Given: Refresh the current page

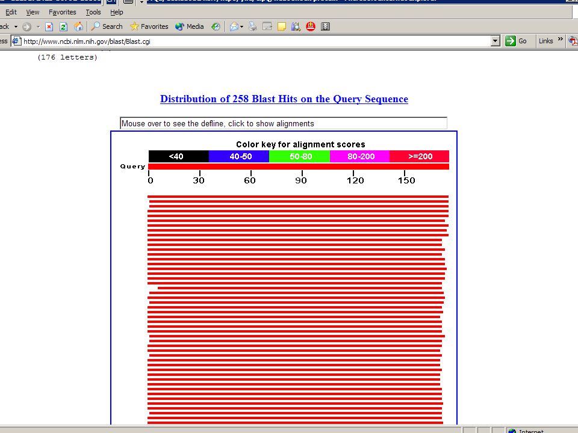Looking at the screenshot, I should 63,26.
